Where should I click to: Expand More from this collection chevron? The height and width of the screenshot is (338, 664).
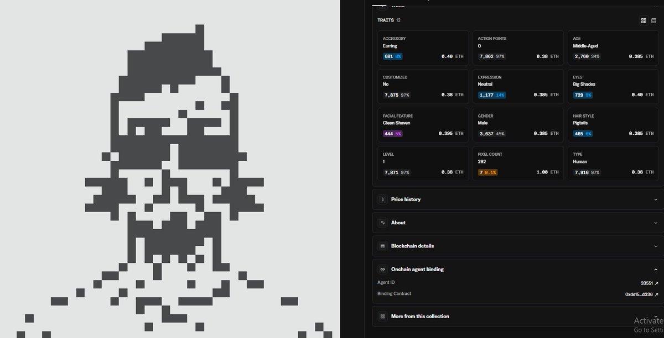tap(656, 316)
